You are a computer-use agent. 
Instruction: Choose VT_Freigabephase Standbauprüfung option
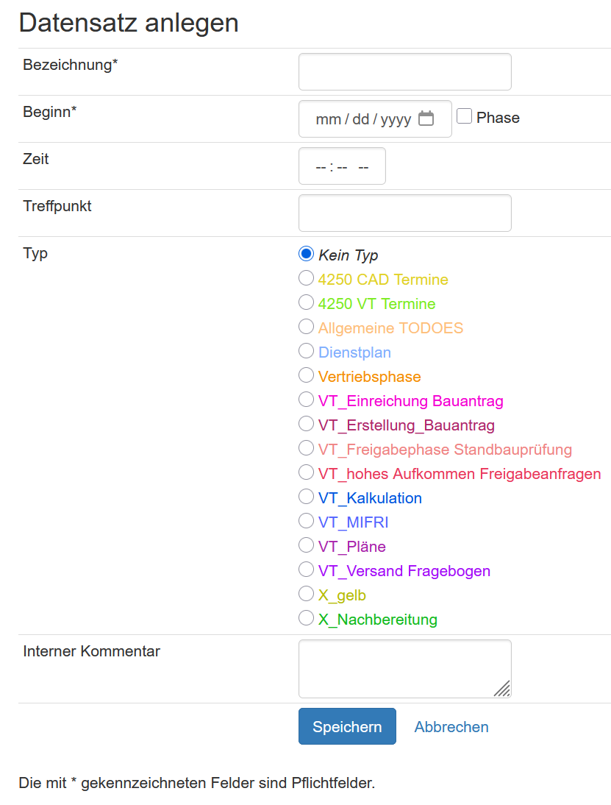(306, 447)
